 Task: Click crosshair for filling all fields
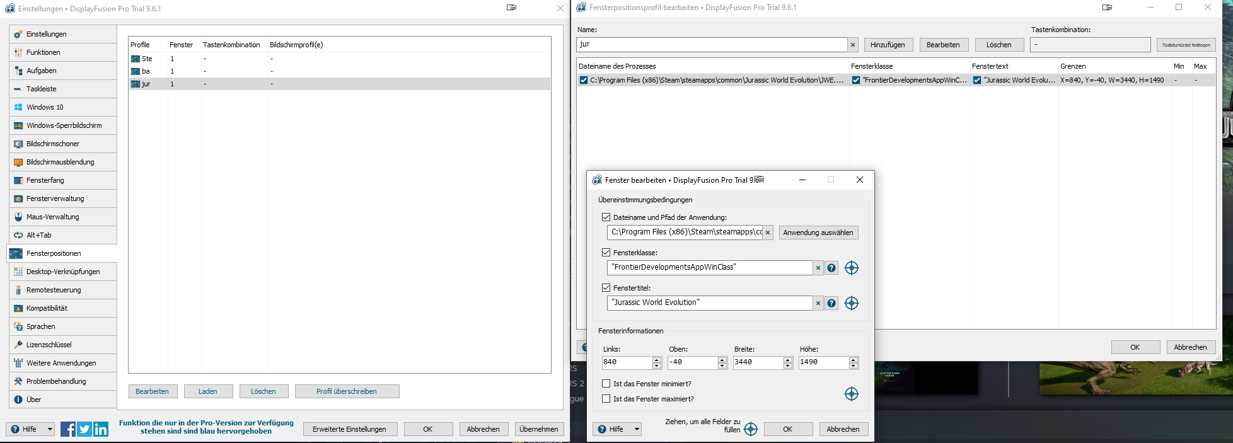coord(751,429)
